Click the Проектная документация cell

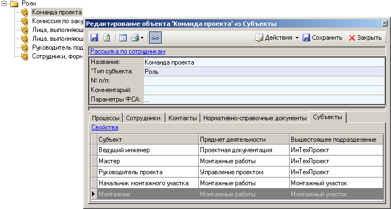pyautogui.click(x=244, y=150)
